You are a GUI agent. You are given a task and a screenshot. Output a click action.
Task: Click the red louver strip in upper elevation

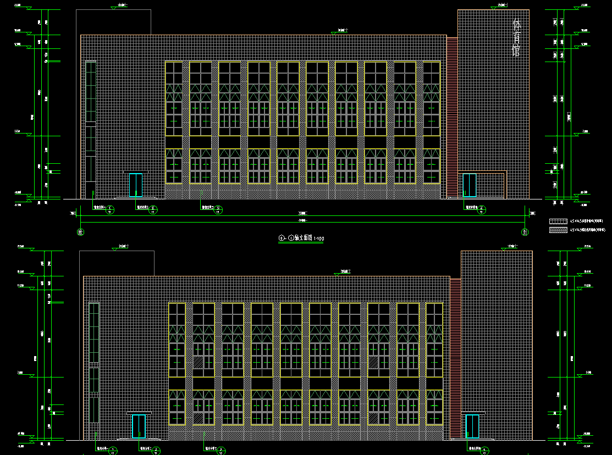click(x=451, y=117)
